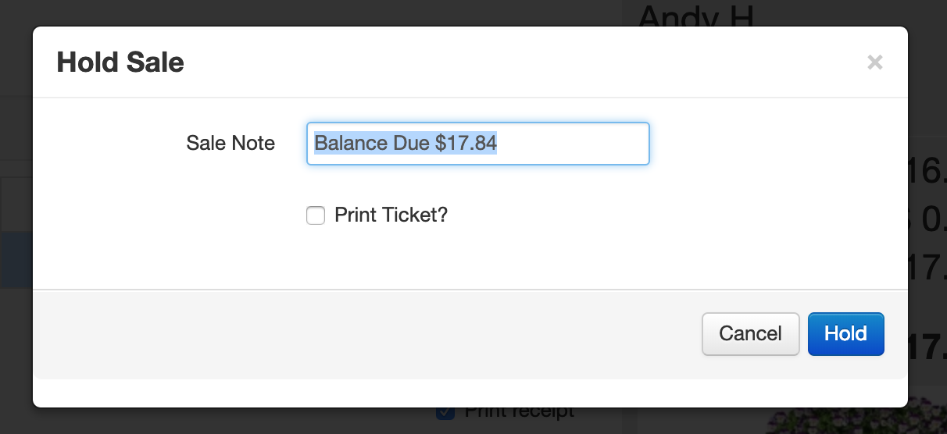Toggle the Print receipt checkbox behind the dialog
Image resolution: width=947 pixels, height=434 pixels.
pos(445,412)
